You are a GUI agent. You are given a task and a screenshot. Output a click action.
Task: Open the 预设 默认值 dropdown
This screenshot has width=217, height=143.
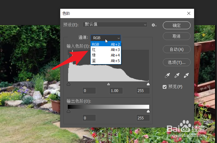115,25
